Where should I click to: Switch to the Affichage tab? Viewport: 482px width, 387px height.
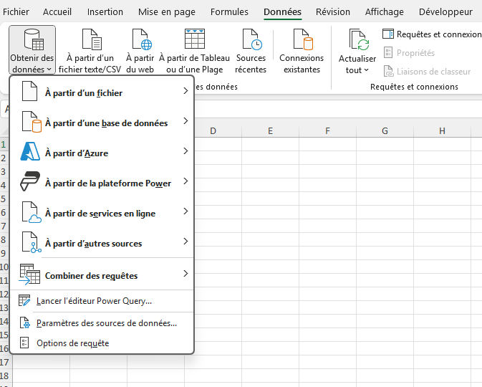(385, 11)
